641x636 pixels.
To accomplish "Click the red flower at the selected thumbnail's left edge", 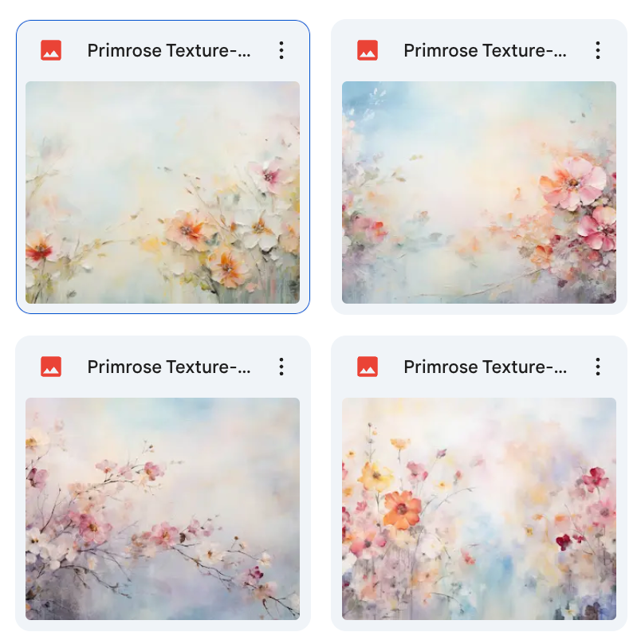I will pos(37,250).
